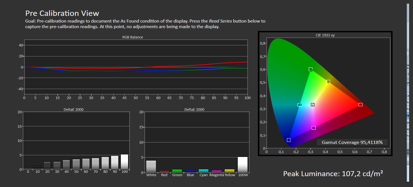Click the magenta secondary target square on CIE chart
The width and height of the screenshot is (413, 187).
(x=313, y=128)
